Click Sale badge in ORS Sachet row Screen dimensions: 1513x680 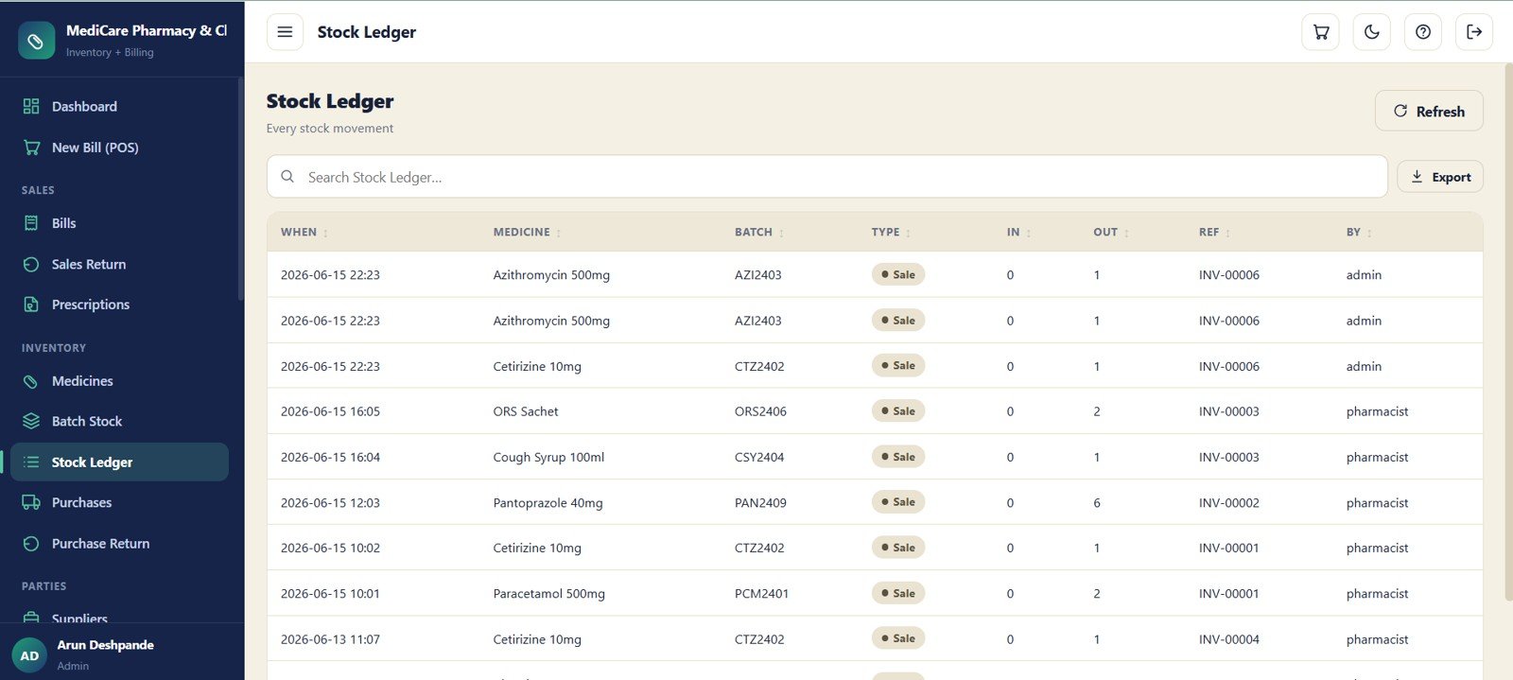coord(897,411)
